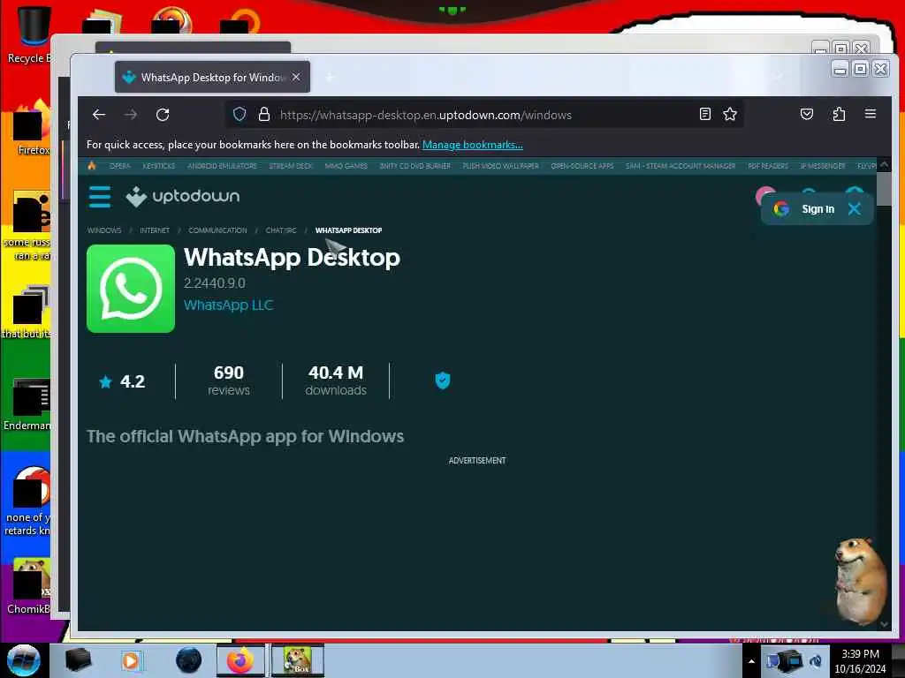The height and width of the screenshot is (678, 905).
Task: Open the STREAM DECK topic
Action: pos(290,166)
